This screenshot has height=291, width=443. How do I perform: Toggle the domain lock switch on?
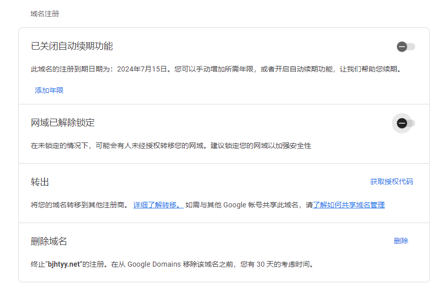pos(406,123)
